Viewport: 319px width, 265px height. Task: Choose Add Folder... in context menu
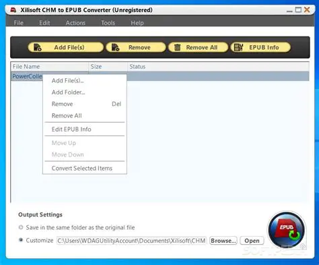85,92
